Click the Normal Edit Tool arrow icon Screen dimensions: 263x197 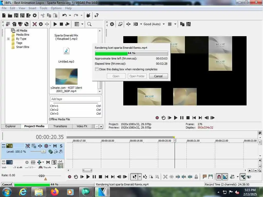pyautogui.click(x=134, y=177)
